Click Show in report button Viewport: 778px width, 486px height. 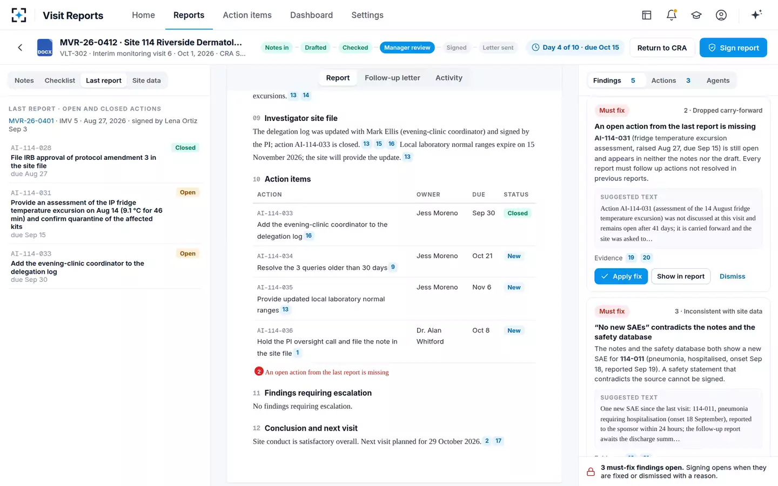pyautogui.click(x=681, y=276)
